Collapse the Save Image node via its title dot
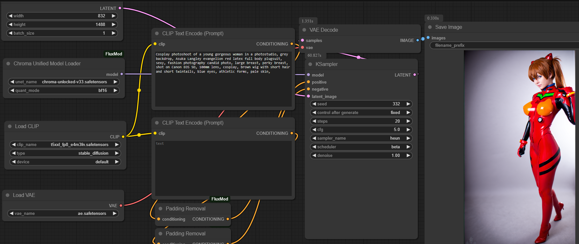The width and height of the screenshot is (579, 244). click(x=430, y=27)
